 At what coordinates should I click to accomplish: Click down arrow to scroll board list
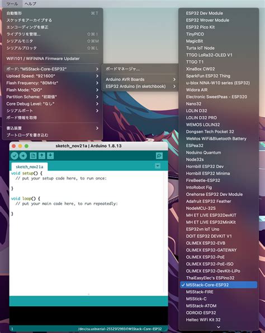point(219,327)
